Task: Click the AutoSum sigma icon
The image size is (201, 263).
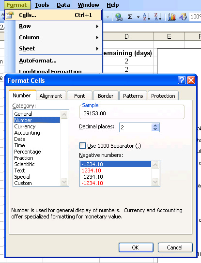Action: pos(130,17)
